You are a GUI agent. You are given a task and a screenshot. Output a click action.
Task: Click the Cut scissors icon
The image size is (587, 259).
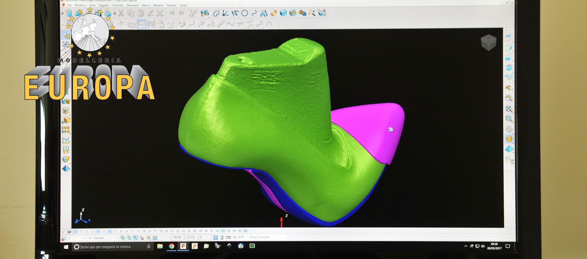pyautogui.click(x=121, y=13)
